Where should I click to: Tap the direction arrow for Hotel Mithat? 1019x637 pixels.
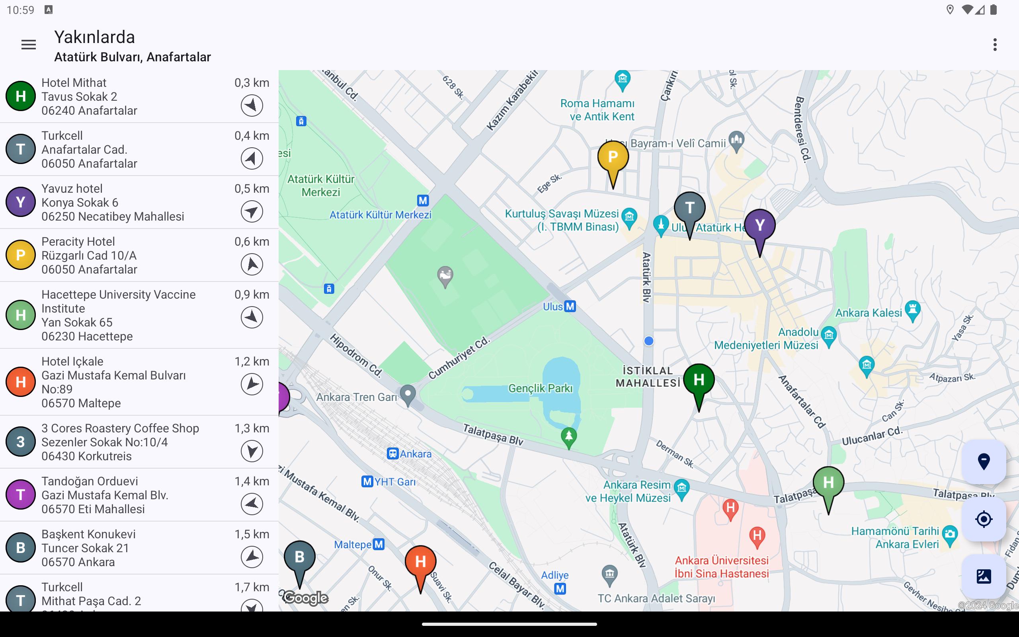[x=252, y=106]
